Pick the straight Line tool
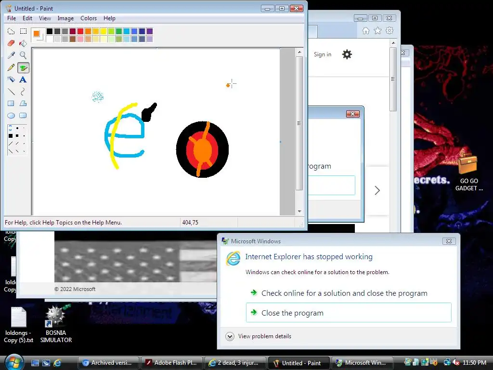The width and height of the screenshot is (493, 370). tap(11, 92)
